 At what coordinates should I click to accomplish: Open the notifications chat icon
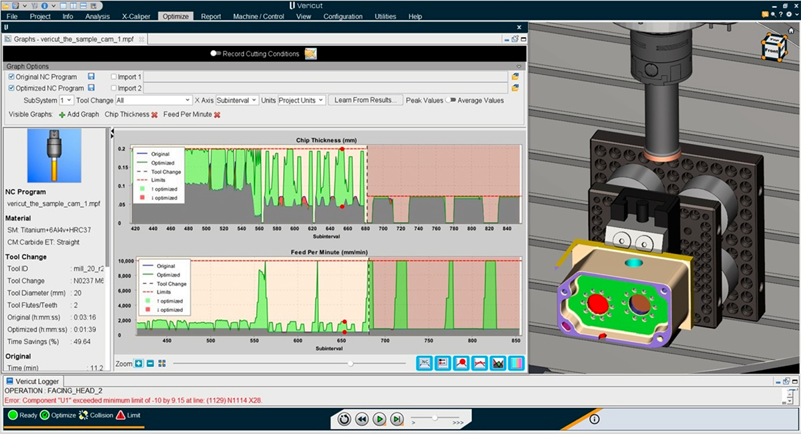coord(765,15)
